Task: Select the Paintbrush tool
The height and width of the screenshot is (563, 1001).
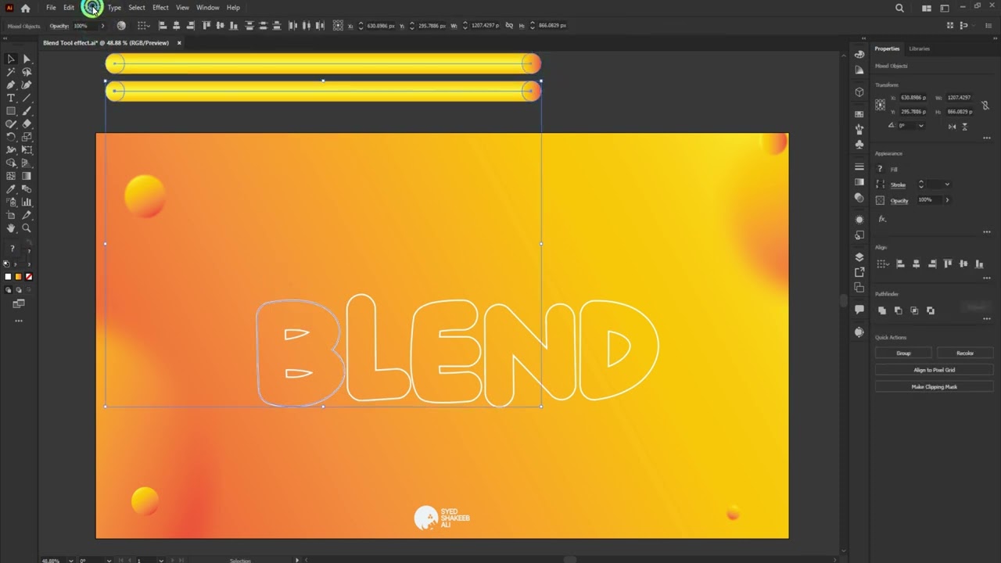Action: (27, 111)
